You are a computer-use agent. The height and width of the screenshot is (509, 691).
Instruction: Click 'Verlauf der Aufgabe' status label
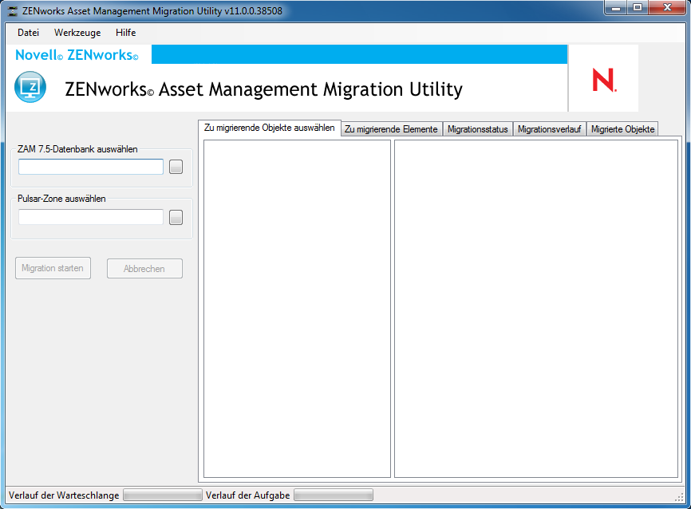[x=247, y=495]
